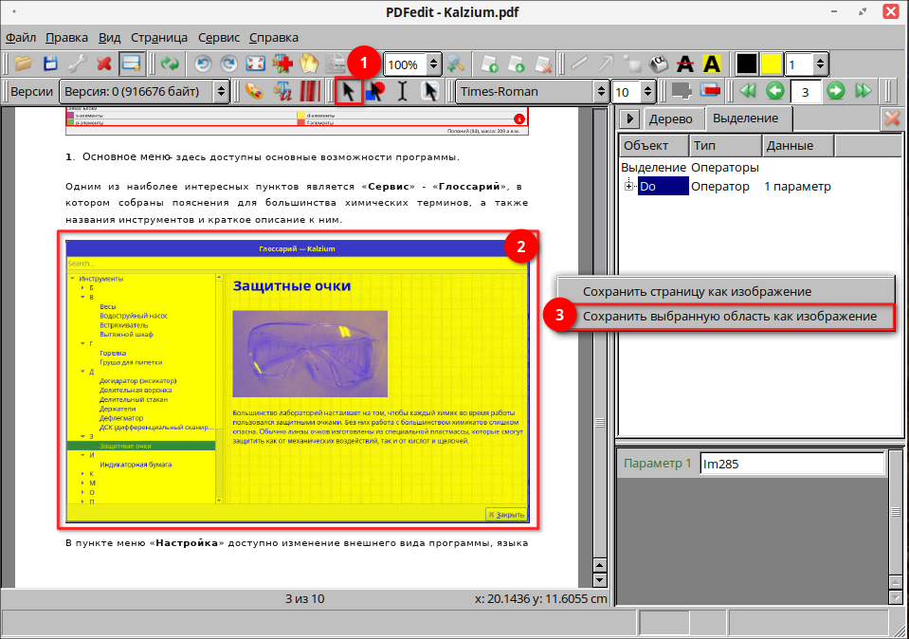Viewport: 909px width, 639px height.
Task: Open the Times-Roman font dropdown
Action: (531, 91)
